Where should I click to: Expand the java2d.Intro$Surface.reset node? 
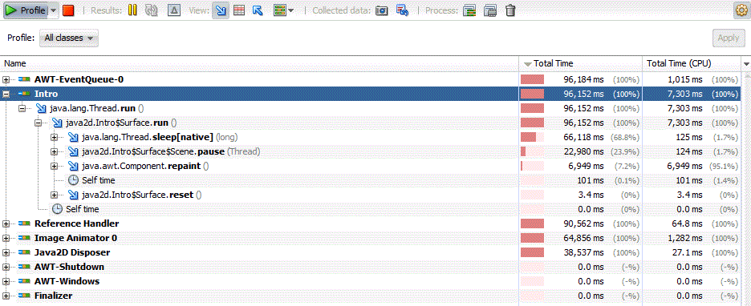54,195
